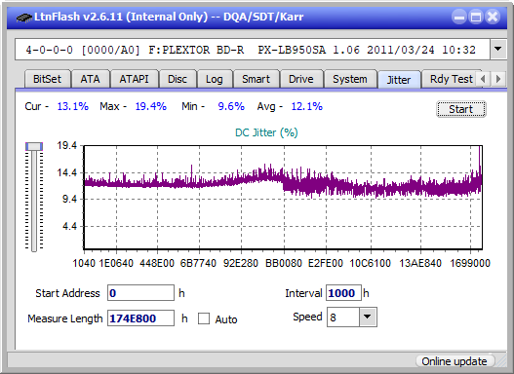Expand the drive selection dropdown
Screen dimensions: 514x374
(x=498, y=49)
